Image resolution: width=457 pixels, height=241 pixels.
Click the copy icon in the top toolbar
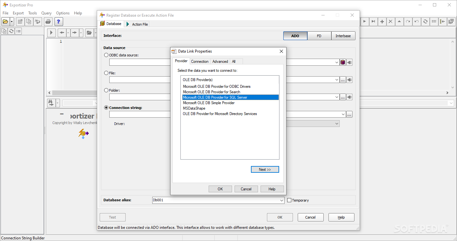click(29, 21)
